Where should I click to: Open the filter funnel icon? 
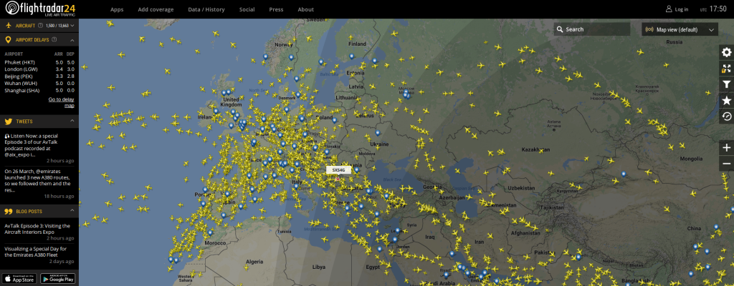click(x=727, y=84)
